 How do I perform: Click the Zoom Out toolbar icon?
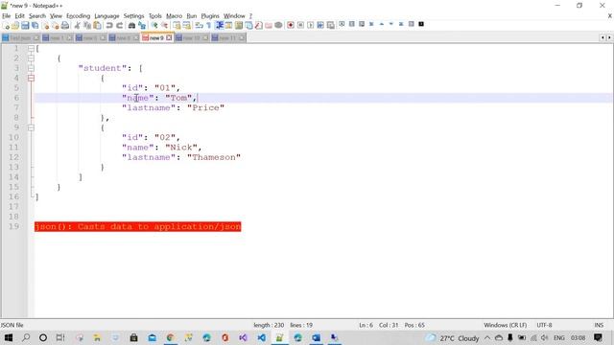click(164, 26)
